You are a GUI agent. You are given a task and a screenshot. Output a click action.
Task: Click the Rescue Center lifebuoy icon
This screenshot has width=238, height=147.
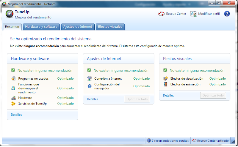pos(161,14)
